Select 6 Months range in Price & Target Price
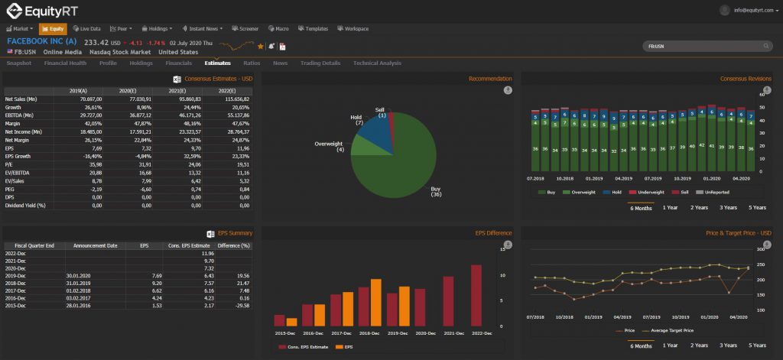The height and width of the screenshot is (360, 783). tap(641, 346)
